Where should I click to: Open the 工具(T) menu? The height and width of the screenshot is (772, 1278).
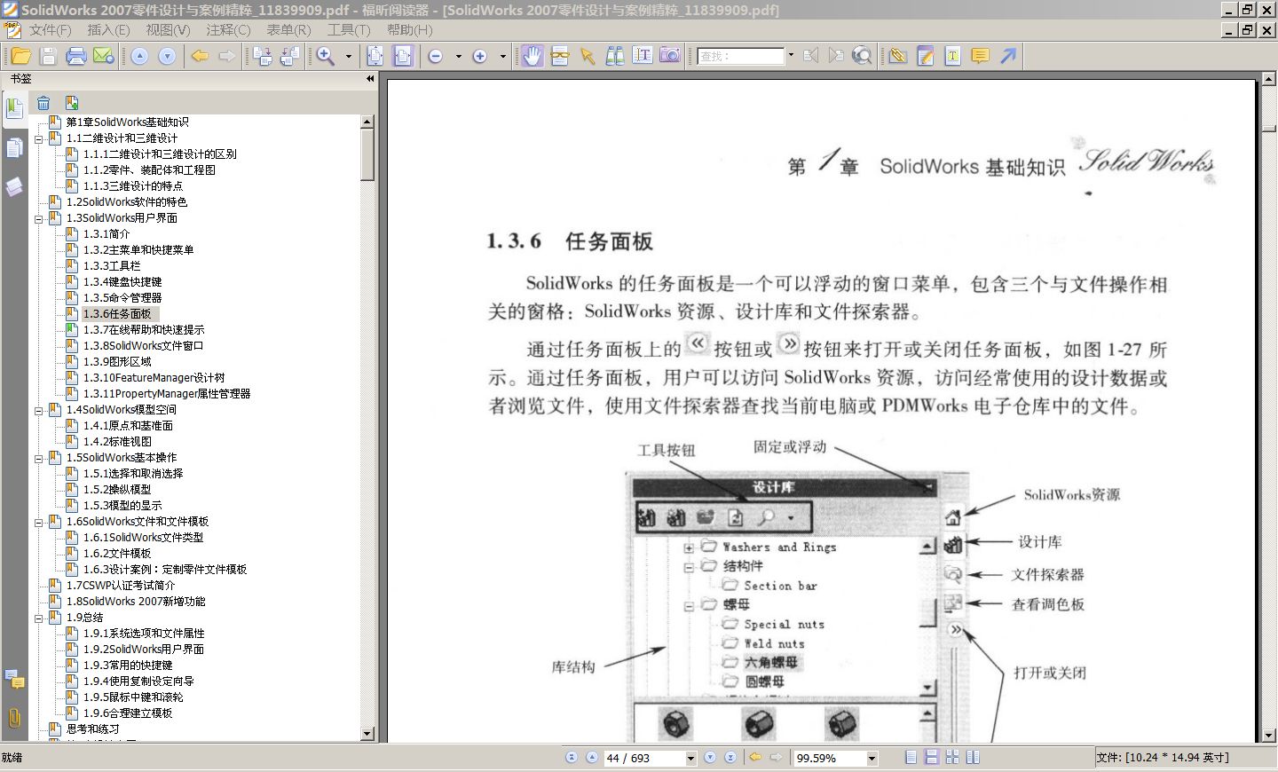pos(349,30)
